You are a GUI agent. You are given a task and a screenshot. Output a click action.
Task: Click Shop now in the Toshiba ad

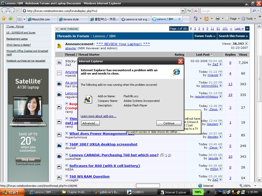(x=28, y=160)
